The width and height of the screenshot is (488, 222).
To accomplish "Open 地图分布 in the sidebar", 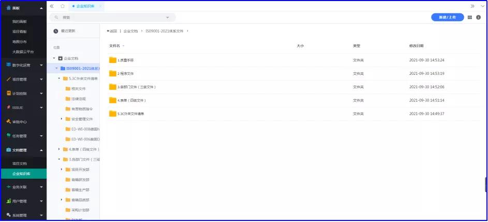I will point(20,42).
